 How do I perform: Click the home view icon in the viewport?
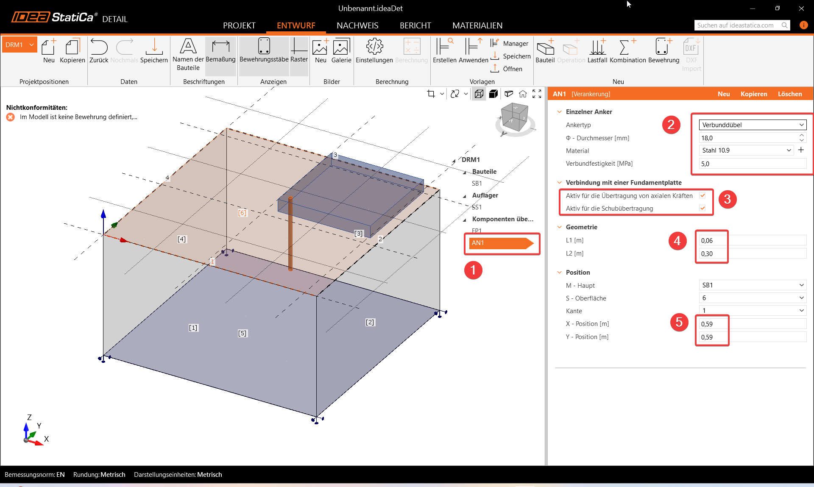click(x=523, y=94)
